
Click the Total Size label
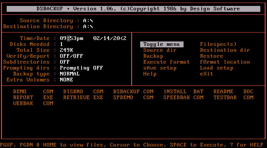[33, 50]
